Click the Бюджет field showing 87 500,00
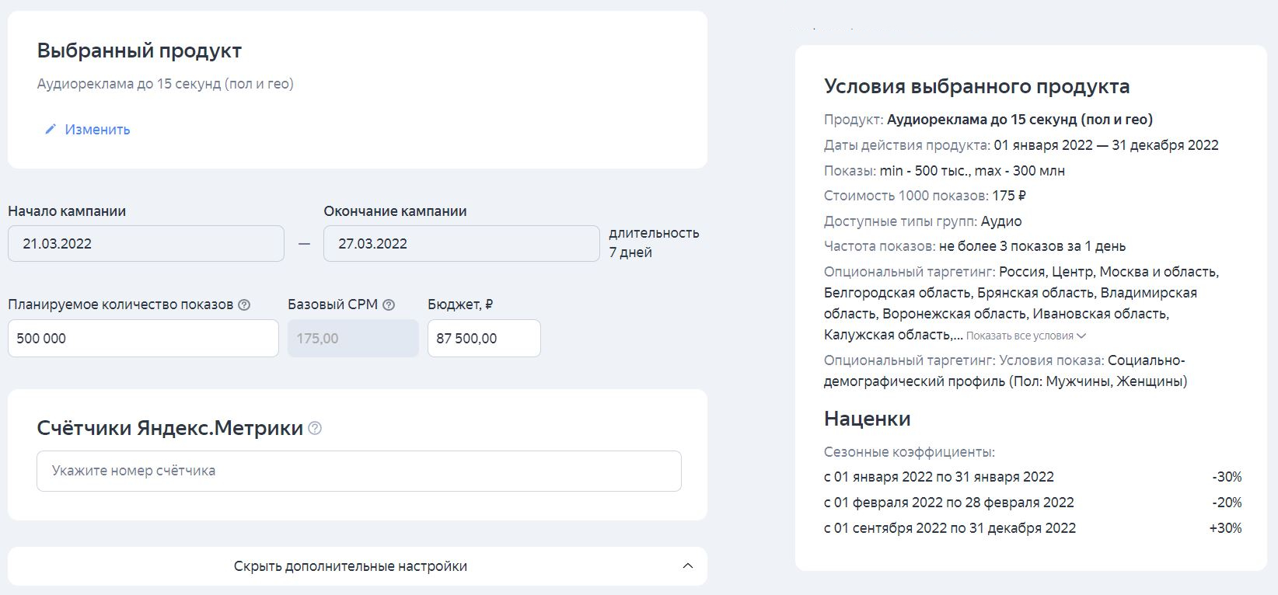The image size is (1278, 595). [484, 338]
